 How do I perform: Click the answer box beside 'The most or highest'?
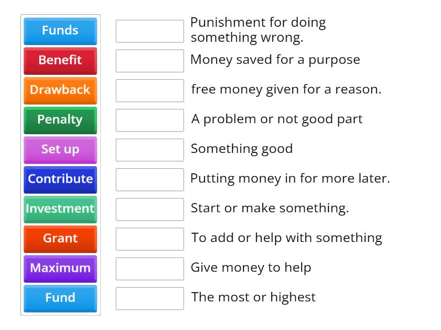149,298
